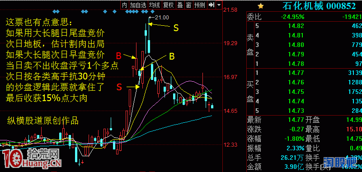362x172 pixels.
Task: Click the 窗 window button
Action: (188, 5)
